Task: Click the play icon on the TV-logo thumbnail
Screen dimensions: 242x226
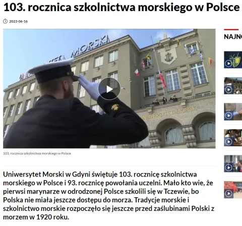Action: point(228,64)
